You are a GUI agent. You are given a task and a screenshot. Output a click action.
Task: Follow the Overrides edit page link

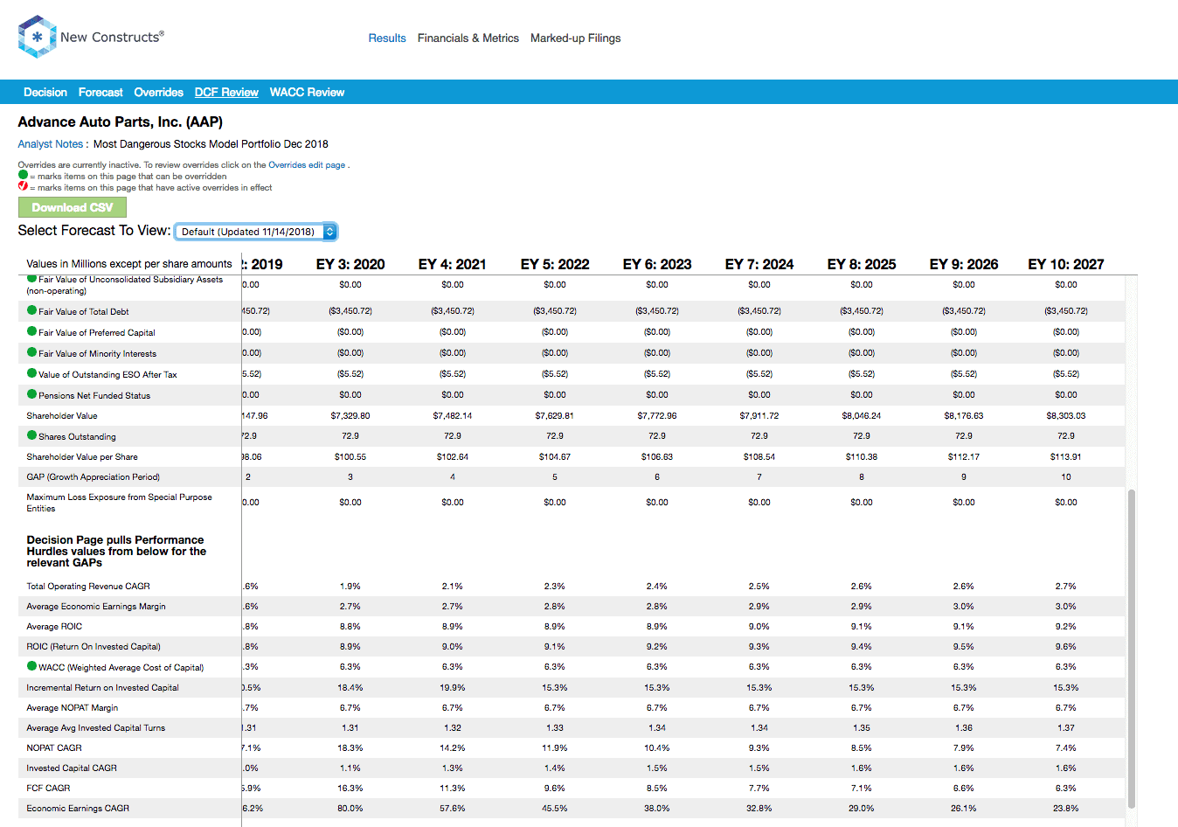(x=307, y=164)
